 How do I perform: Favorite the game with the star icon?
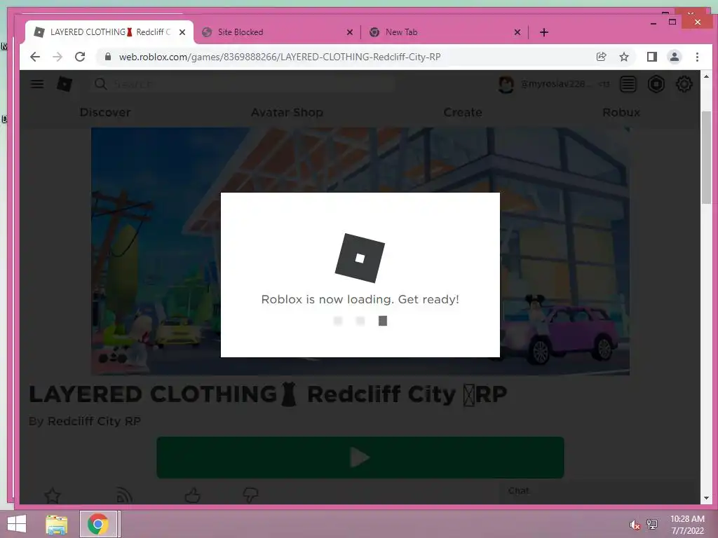(x=52, y=495)
